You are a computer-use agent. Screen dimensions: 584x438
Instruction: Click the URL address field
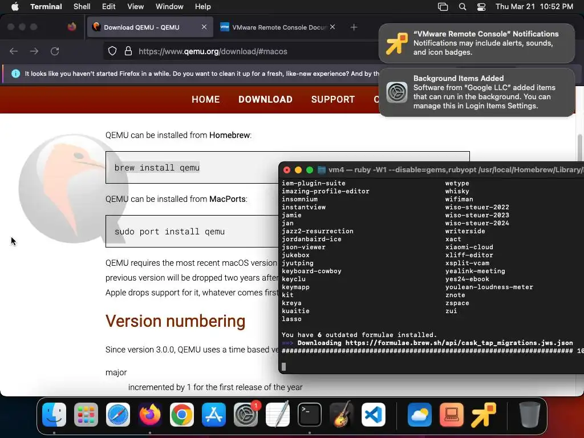tap(240, 51)
